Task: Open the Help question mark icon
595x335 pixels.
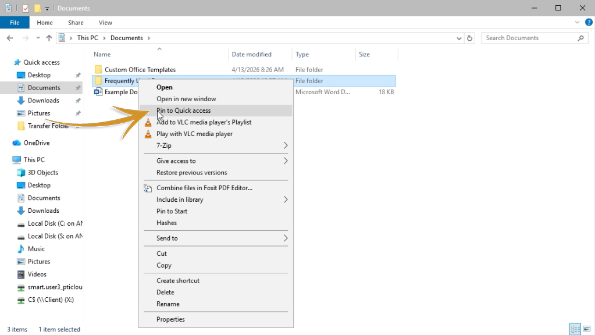Action: click(589, 22)
